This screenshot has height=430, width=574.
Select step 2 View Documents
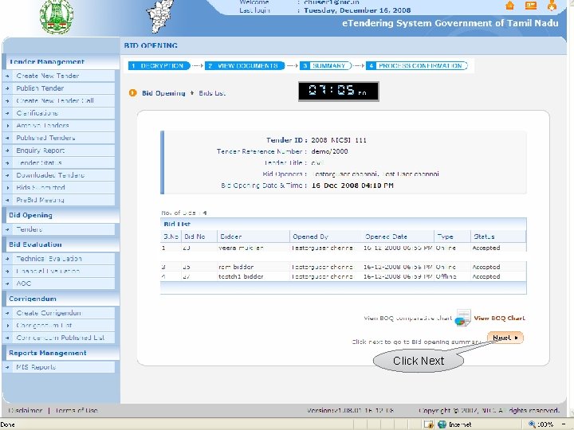pos(245,66)
